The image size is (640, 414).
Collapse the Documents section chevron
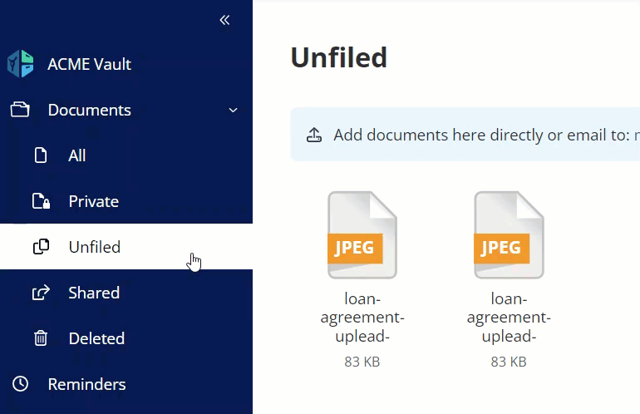tap(233, 110)
